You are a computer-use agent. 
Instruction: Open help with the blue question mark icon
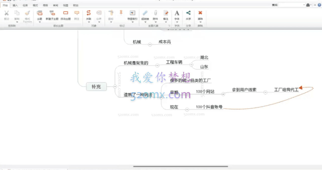pos(319,5)
